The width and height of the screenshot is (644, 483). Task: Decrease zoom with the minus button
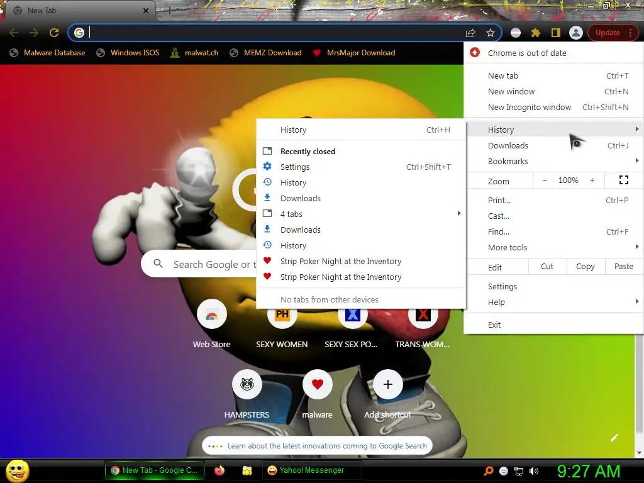coord(545,180)
